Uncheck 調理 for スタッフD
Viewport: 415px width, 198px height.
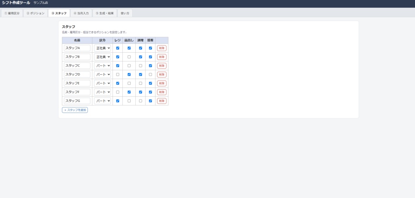point(141,75)
